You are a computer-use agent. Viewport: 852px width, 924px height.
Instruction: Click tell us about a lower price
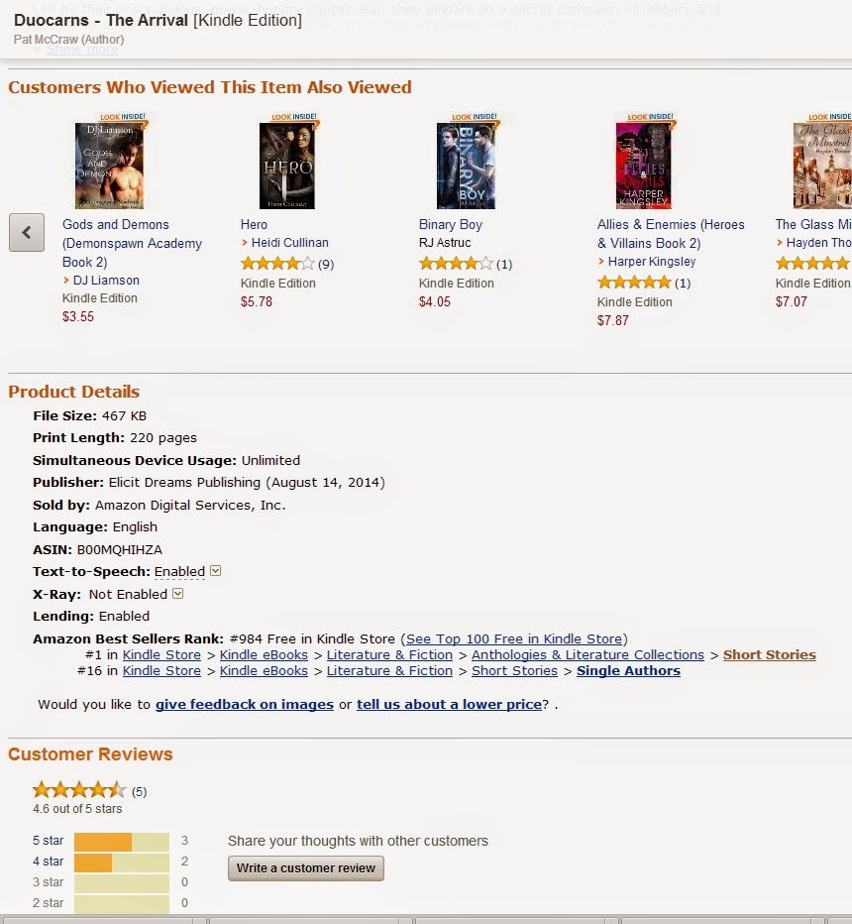(449, 704)
